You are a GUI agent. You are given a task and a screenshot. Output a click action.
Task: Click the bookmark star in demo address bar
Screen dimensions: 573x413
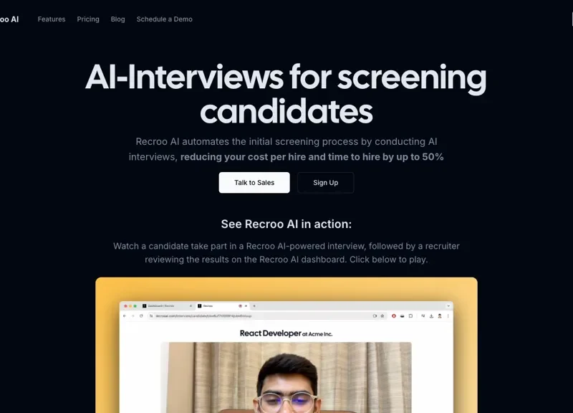pyautogui.click(x=382, y=315)
